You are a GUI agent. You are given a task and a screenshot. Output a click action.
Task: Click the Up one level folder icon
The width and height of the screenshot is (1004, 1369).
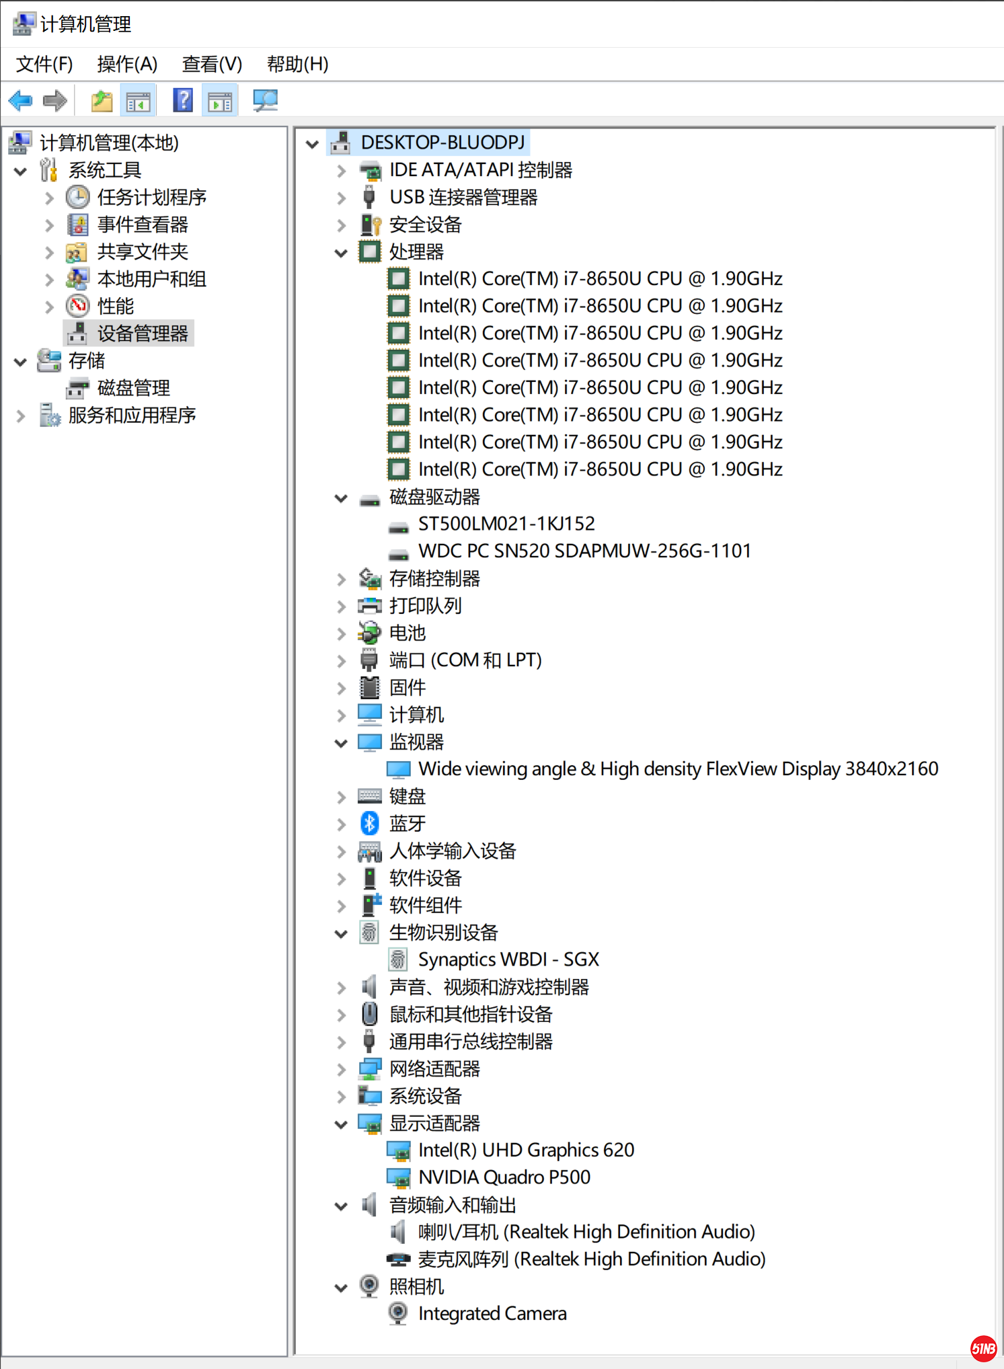pos(102,101)
